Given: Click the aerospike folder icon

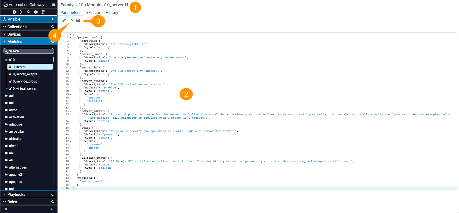Looking at the screenshot, I should (6, 131).
